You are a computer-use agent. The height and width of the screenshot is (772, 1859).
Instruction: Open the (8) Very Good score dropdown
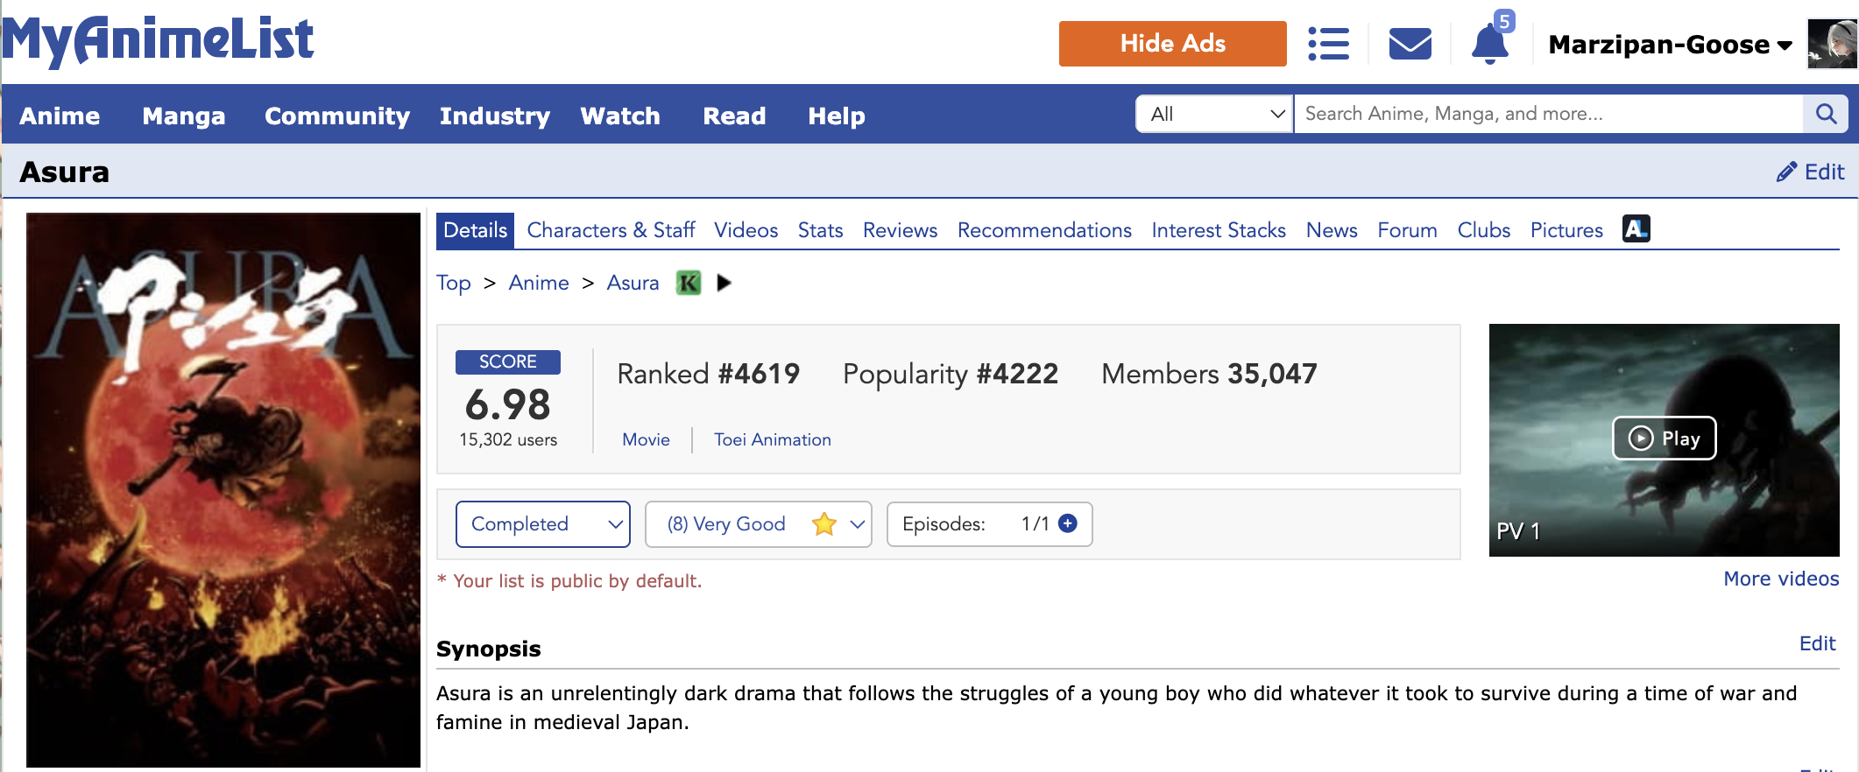point(758,524)
